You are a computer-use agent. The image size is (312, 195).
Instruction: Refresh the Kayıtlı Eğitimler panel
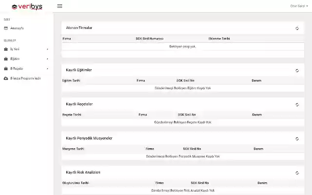pos(297,71)
